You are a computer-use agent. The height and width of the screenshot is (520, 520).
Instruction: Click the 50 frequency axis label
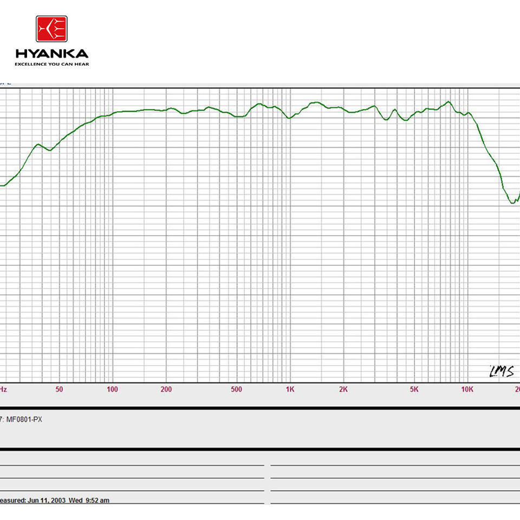(x=59, y=389)
